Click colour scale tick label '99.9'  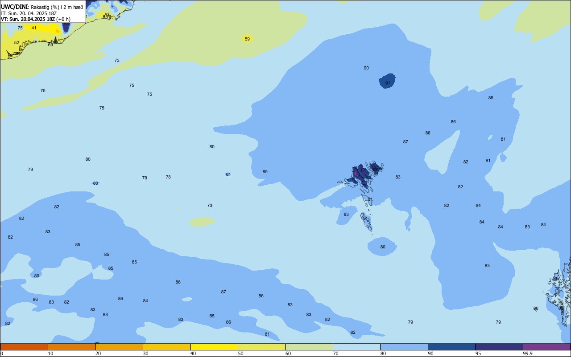[528, 353]
